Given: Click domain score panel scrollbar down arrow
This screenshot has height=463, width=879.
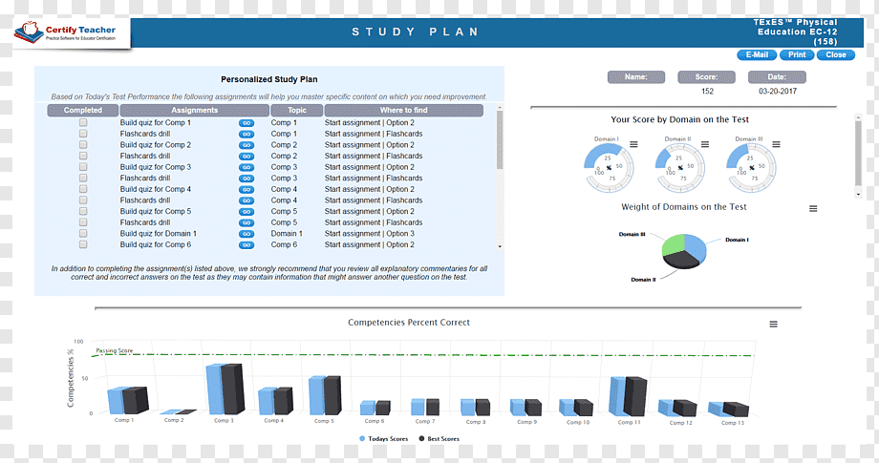Looking at the screenshot, I should click(x=858, y=195).
